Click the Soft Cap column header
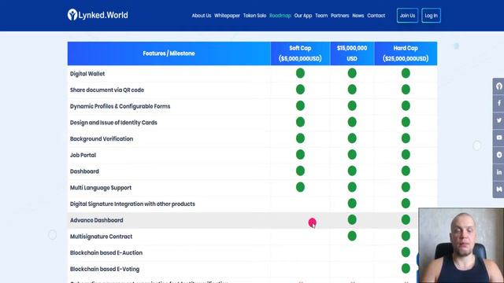The width and height of the screenshot is (504, 283). 300,53
